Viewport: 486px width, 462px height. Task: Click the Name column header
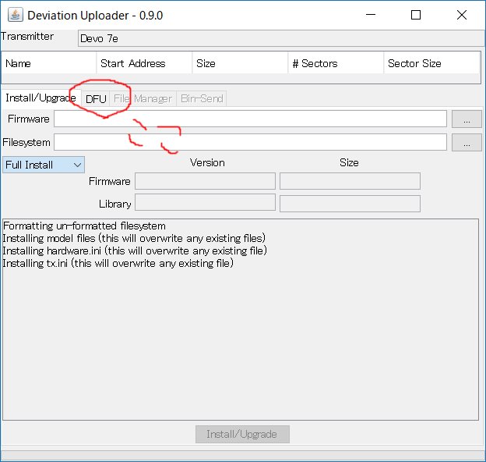[49, 63]
